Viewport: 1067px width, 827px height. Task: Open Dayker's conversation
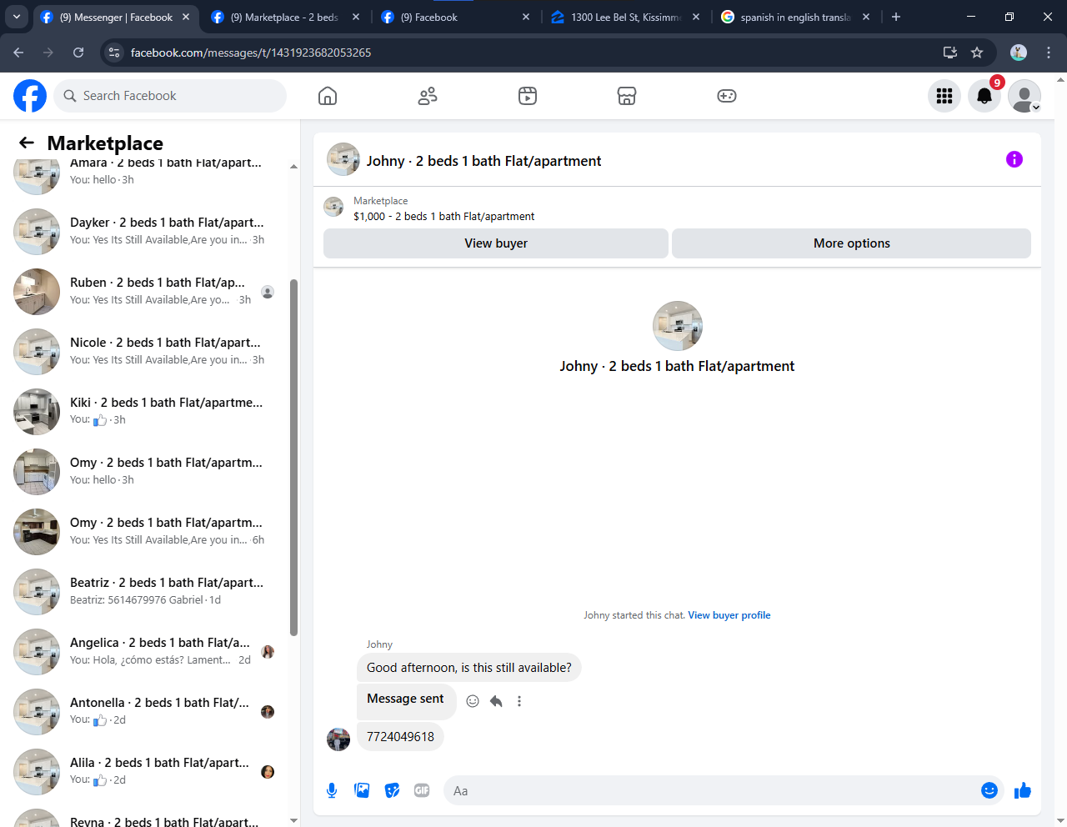[x=147, y=232]
